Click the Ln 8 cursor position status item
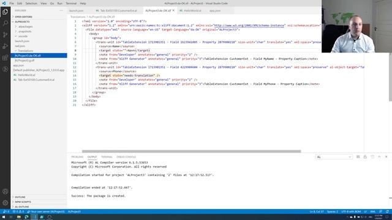The image size is (392, 220). pos(317,211)
